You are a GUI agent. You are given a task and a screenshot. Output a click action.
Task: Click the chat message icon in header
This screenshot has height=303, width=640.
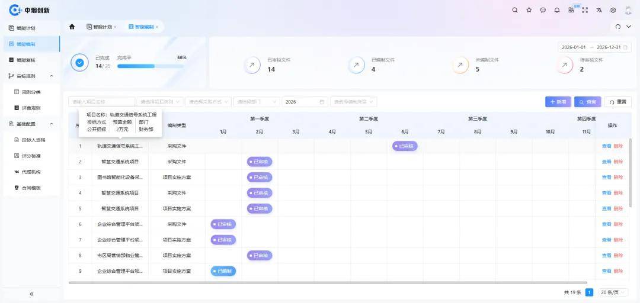click(x=542, y=10)
